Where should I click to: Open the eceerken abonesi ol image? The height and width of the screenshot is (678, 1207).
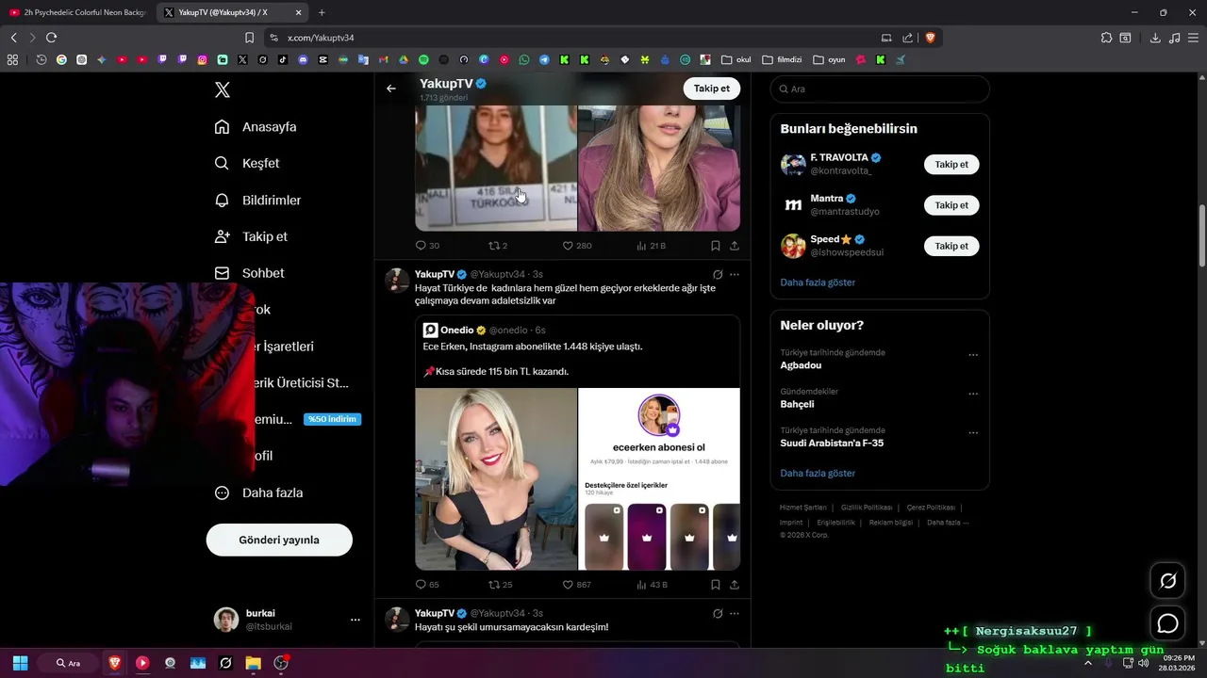click(659, 479)
